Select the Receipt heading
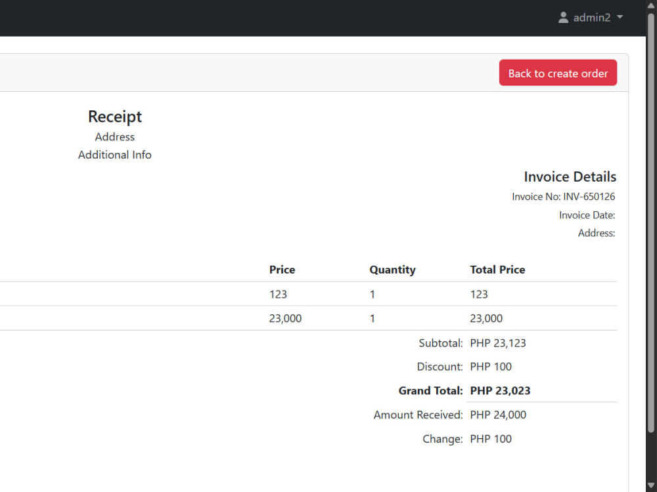The width and height of the screenshot is (657, 492). tap(115, 117)
